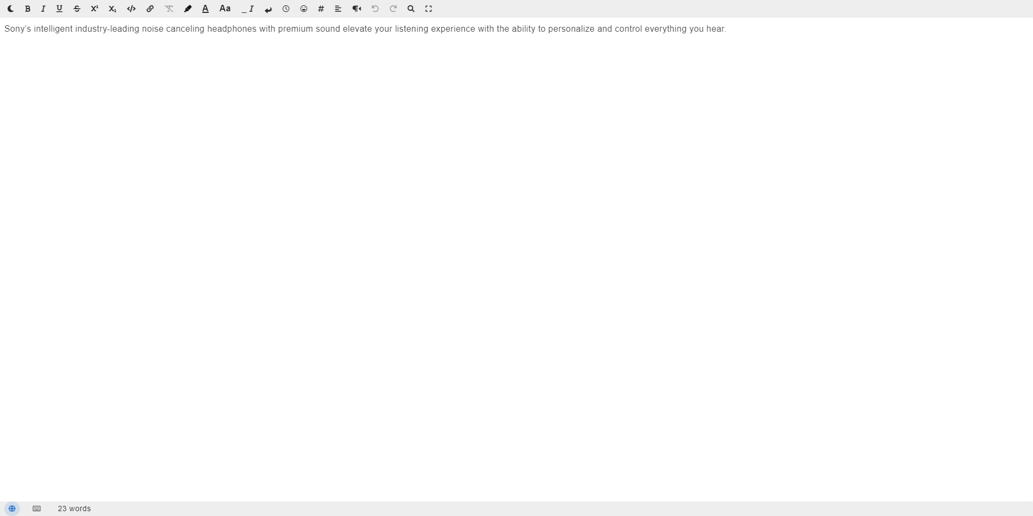Toggle dark mode with the moon icon
1033x516 pixels.
[x=10, y=9]
